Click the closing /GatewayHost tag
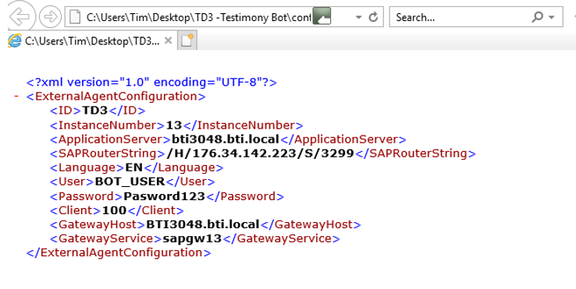 pyautogui.click(x=311, y=224)
